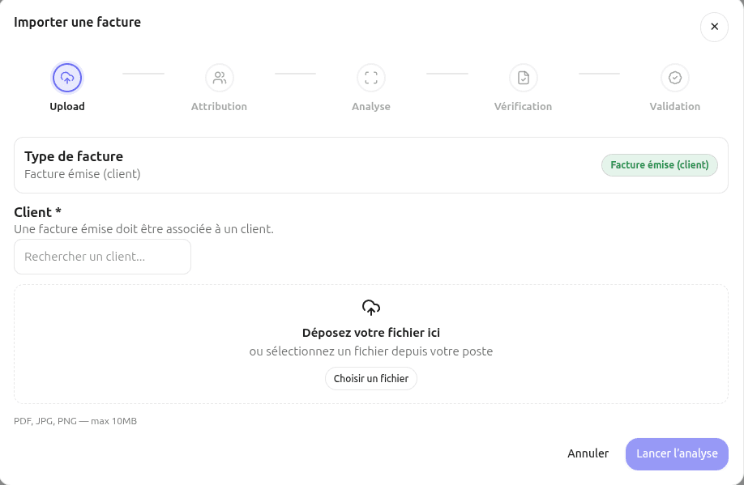Switch to the Vérification step label

523,106
